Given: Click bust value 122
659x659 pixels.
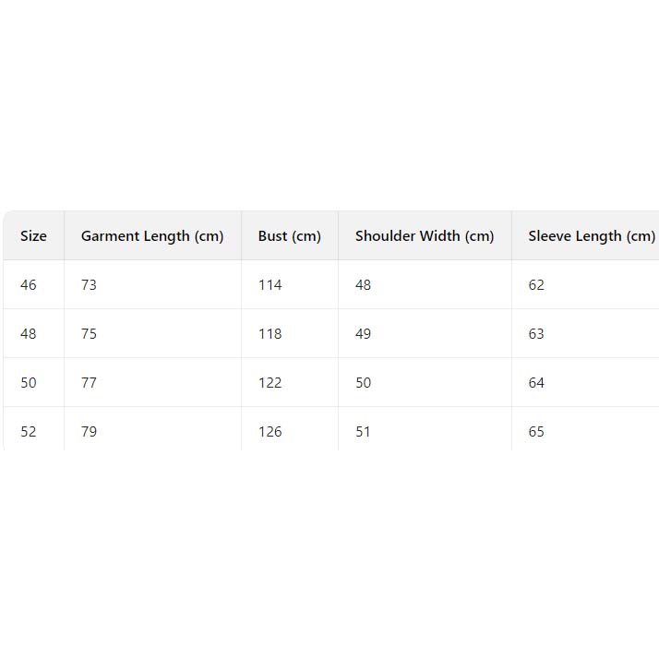Looking at the screenshot, I should coord(270,383).
